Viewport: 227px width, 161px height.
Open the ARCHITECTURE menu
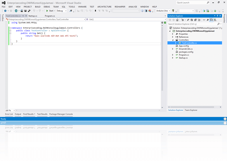click(104, 7)
